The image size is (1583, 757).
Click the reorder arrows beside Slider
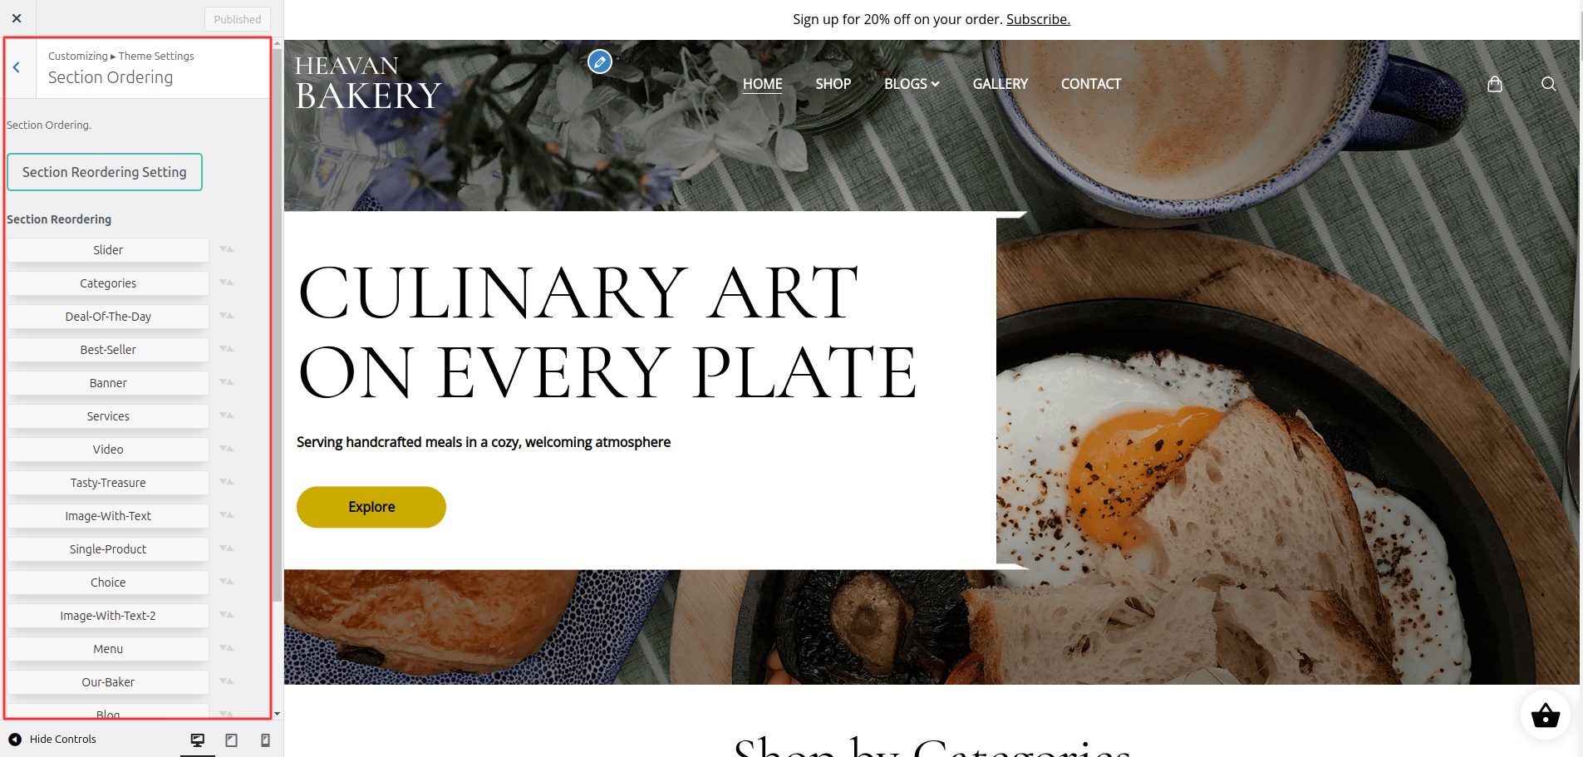[x=226, y=249]
